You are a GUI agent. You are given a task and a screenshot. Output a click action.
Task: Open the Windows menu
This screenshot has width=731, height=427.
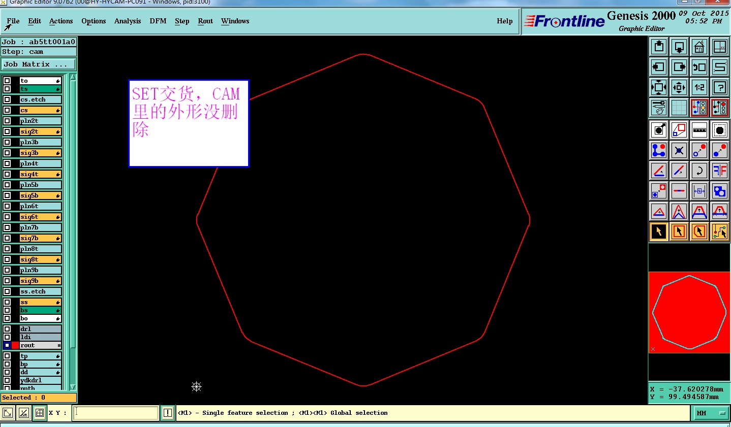(x=235, y=21)
